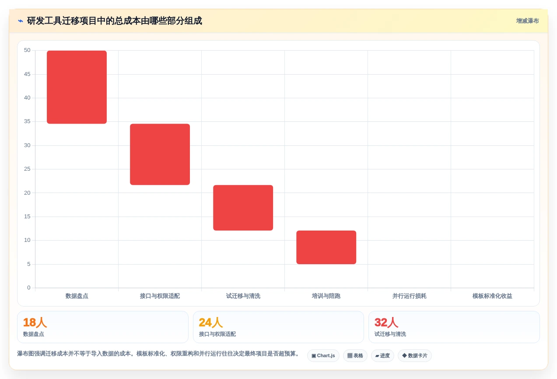
Task: Click the 并行运行损耗 axis label
Action: pos(409,296)
